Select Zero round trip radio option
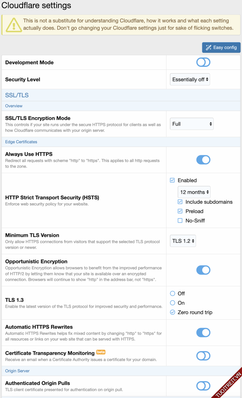Viewport: 242px width, 398px height. [x=173, y=312]
